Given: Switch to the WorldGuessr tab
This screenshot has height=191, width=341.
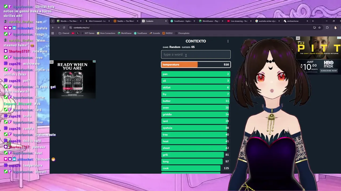Looking at the screenshot, I should (x=211, y=21).
